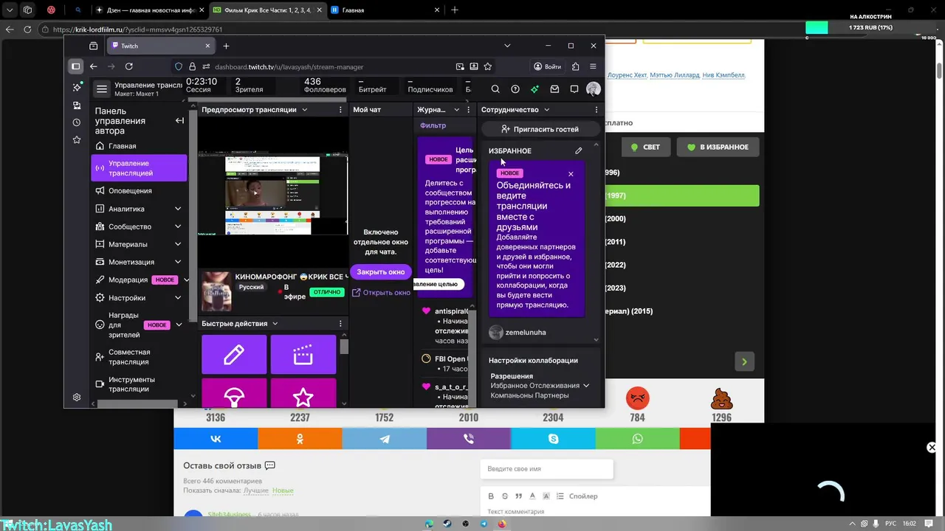Click Firefox sidebar toggle icon
The height and width of the screenshot is (531, 945).
pyautogui.click(x=76, y=66)
